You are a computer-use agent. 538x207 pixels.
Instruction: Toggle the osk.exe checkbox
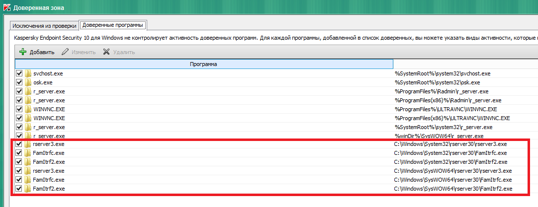pyautogui.click(x=19, y=82)
